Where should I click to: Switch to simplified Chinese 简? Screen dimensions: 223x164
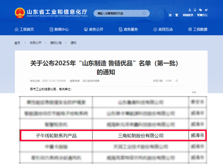pos(170,15)
